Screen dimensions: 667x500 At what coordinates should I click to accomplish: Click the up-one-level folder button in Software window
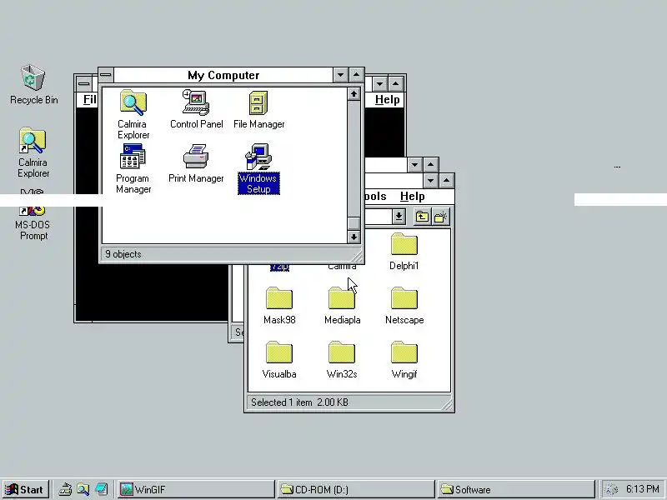422,217
